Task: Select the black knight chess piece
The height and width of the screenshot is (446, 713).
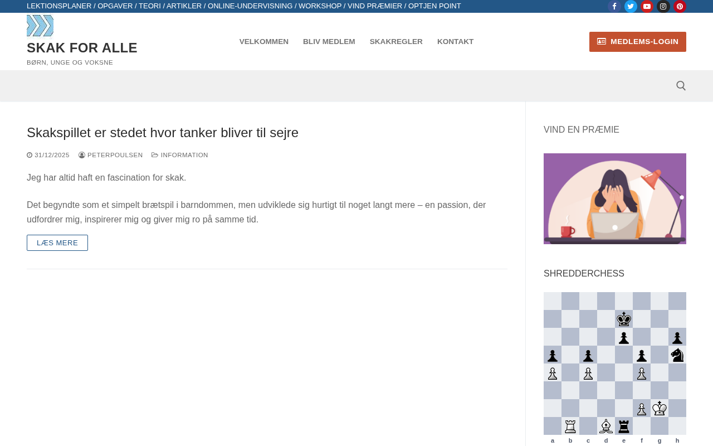Action: click(677, 355)
